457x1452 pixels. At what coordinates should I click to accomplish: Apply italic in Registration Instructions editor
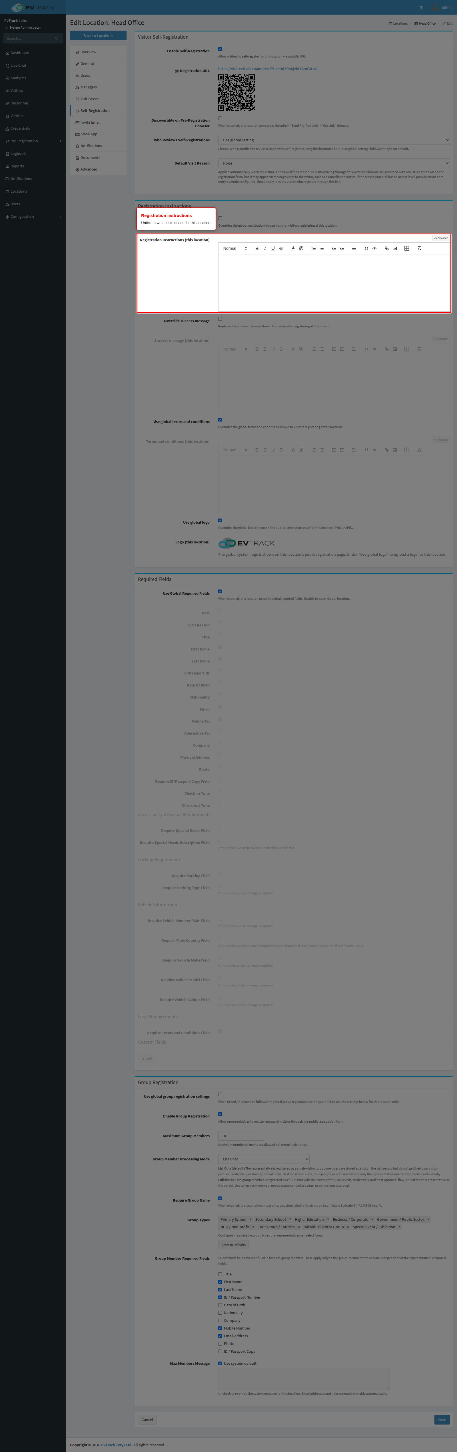[265, 249]
